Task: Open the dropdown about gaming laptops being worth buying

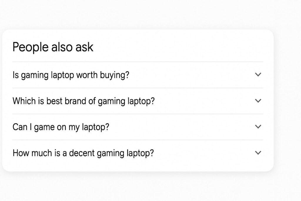Action: point(258,75)
